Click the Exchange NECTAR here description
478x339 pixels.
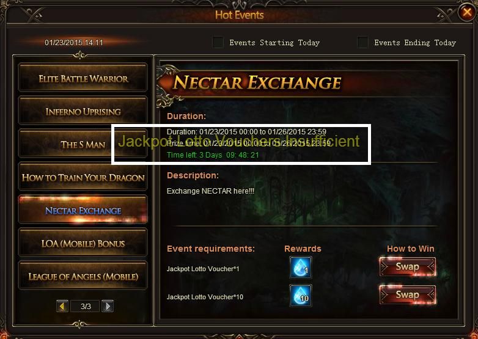(x=210, y=191)
